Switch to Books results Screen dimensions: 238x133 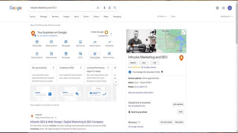pos(86,17)
